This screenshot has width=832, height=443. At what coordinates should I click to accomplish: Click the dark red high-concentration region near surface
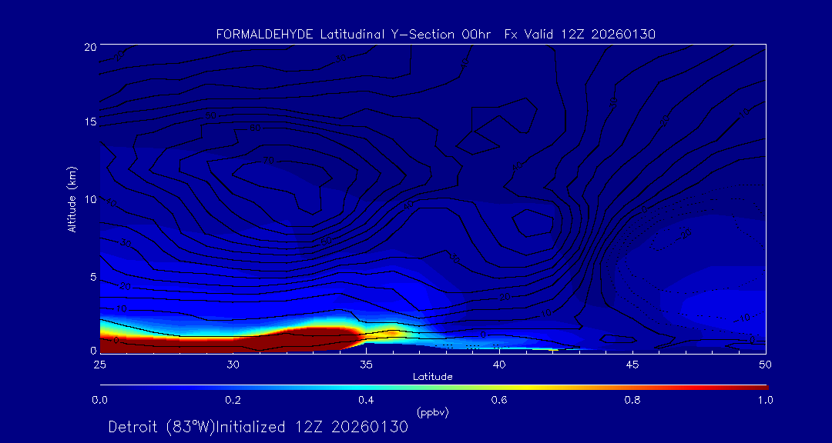point(308,338)
